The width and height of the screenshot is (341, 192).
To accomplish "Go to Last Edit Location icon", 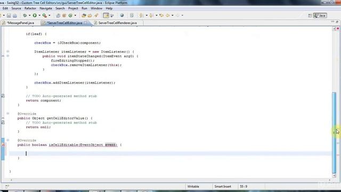I will coord(161,15).
